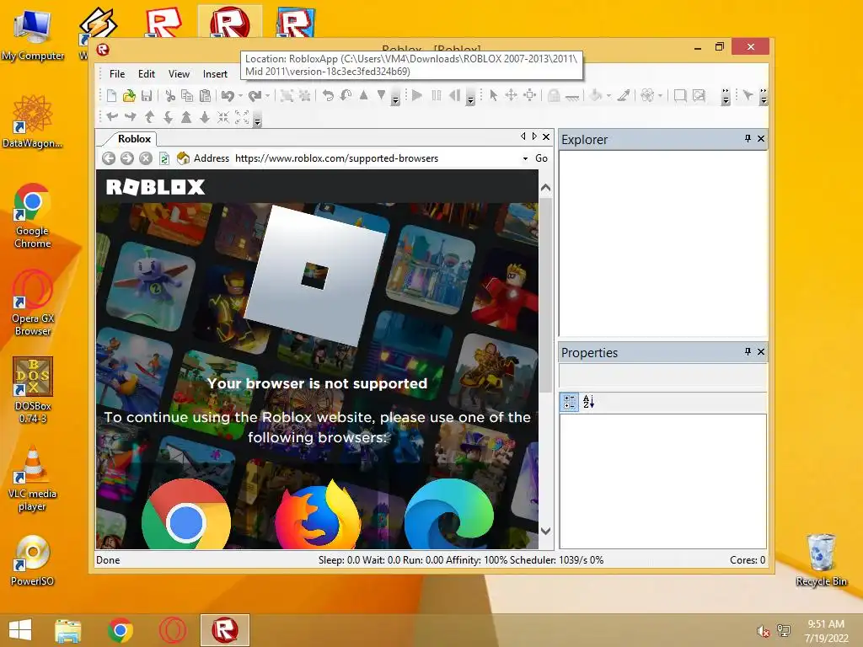Paste using the clipboard toolbar icon
The image size is (863, 647).
click(206, 96)
